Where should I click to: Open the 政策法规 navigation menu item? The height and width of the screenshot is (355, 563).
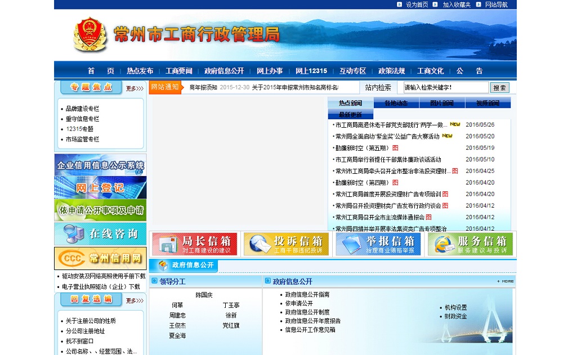pyautogui.click(x=391, y=71)
